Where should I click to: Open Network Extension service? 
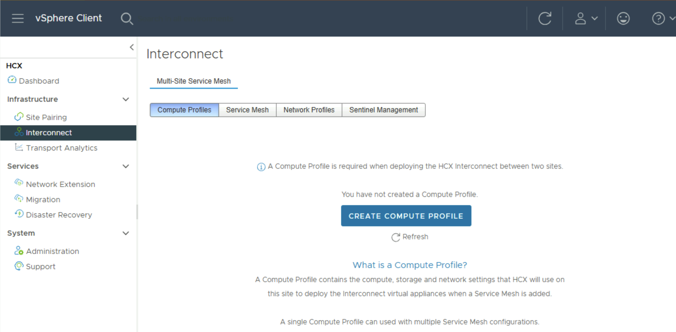pyautogui.click(x=60, y=184)
